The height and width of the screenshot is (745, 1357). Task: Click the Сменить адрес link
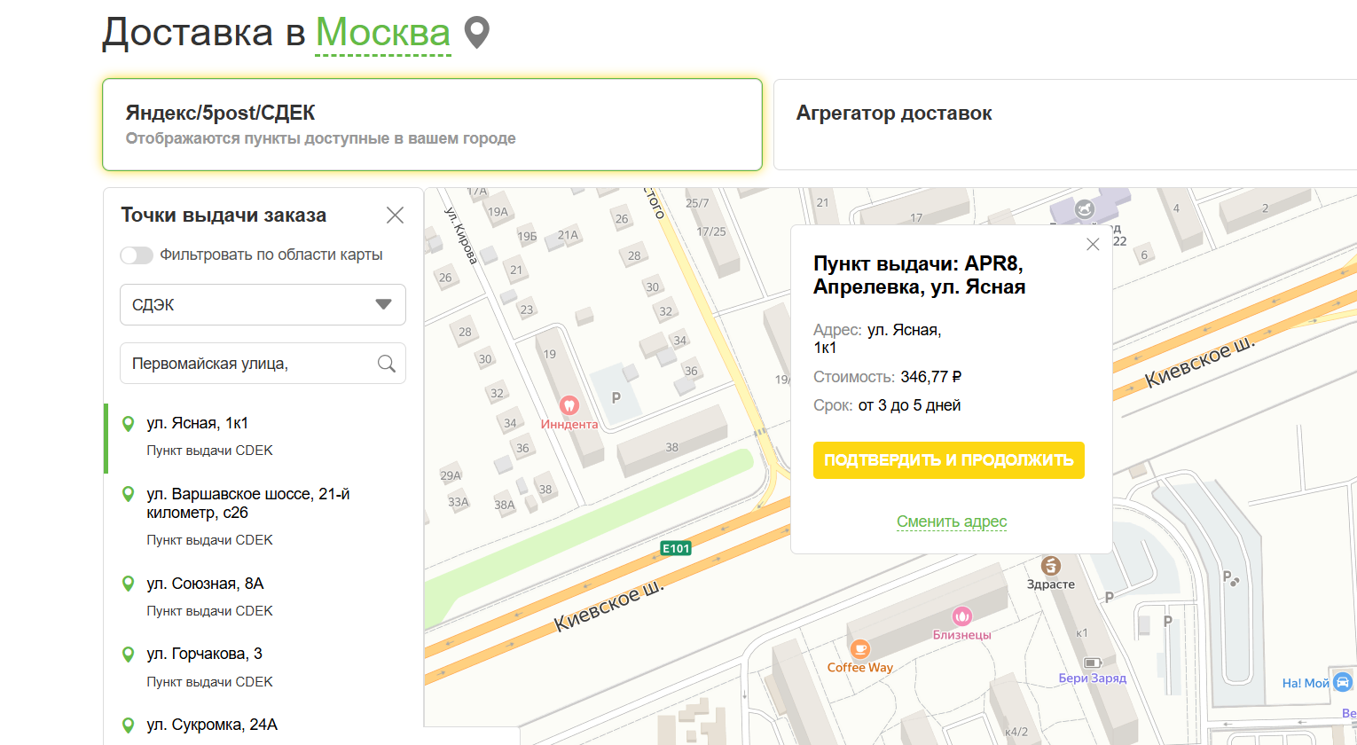[x=952, y=521]
